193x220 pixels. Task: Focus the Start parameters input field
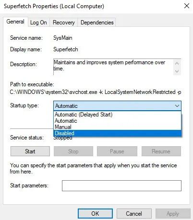[x=121, y=185]
